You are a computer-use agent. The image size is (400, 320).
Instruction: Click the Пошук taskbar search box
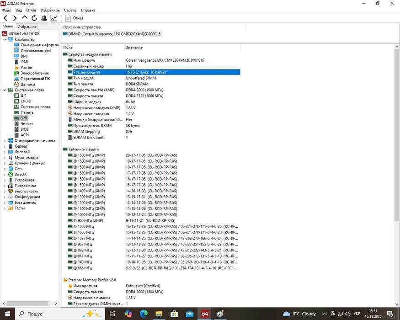60,314
